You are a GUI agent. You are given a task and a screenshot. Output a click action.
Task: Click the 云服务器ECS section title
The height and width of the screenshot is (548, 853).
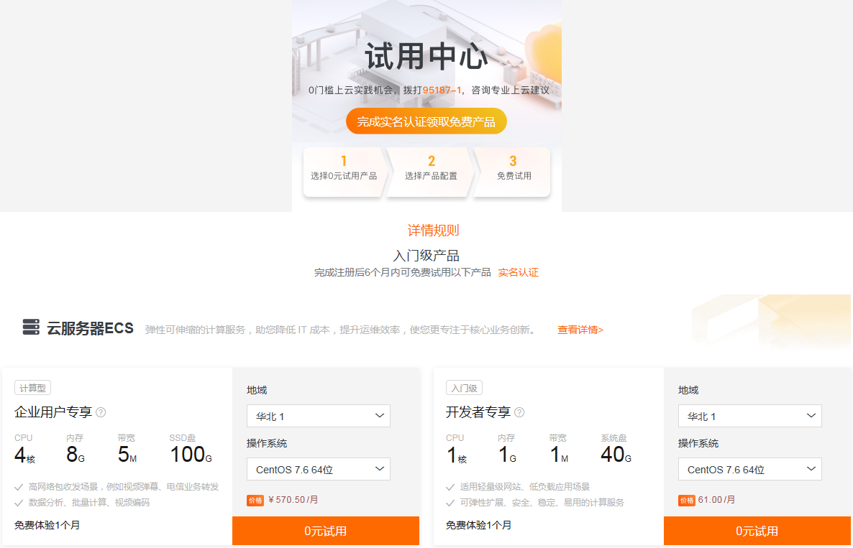click(x=91, y=328)
